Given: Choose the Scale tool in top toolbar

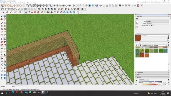Looking at the screenshot, I should [x=38, y=12].
